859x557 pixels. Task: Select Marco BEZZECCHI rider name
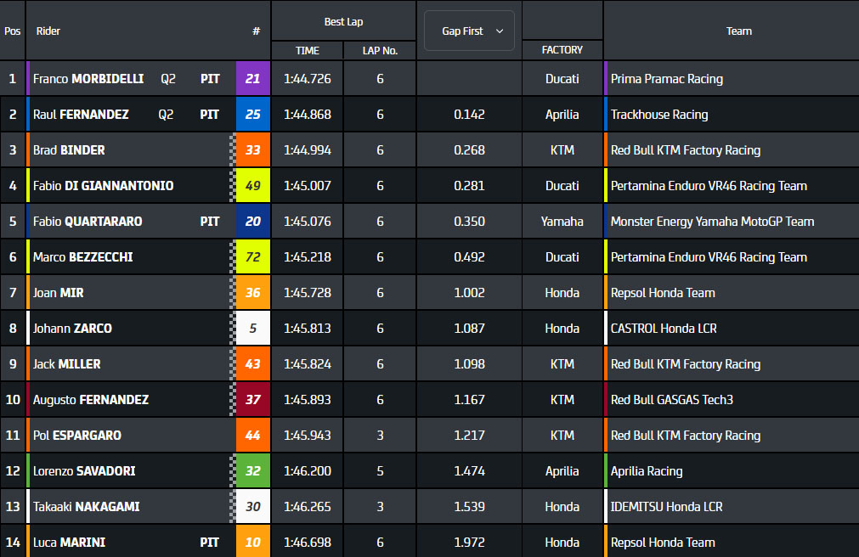pyautogui.click(x=82, y=257)
